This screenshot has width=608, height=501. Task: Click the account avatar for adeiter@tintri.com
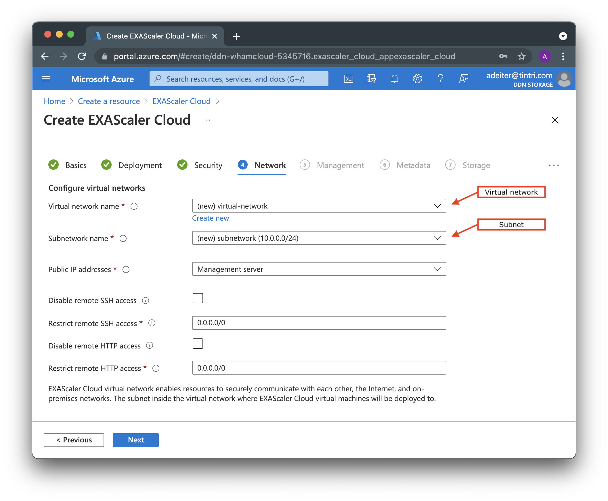pyautogui.click(x=565, y=78)
